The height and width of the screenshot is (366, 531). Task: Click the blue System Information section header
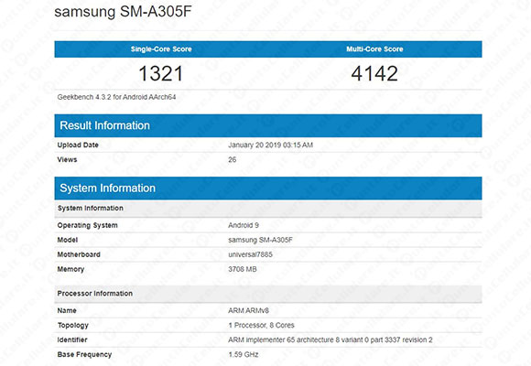click(268, 188)
